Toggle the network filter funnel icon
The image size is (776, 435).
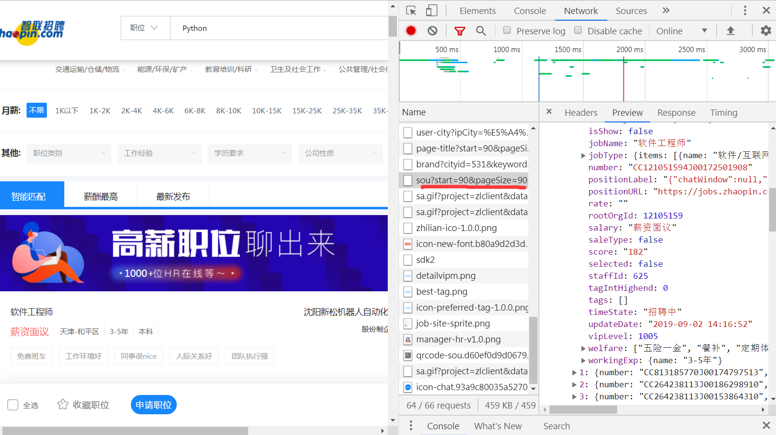pos(460,31)
